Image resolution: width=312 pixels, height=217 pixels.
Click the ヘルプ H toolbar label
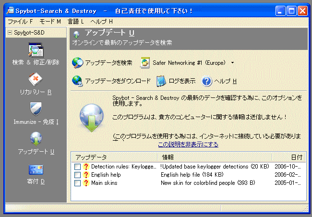point(226,81)
